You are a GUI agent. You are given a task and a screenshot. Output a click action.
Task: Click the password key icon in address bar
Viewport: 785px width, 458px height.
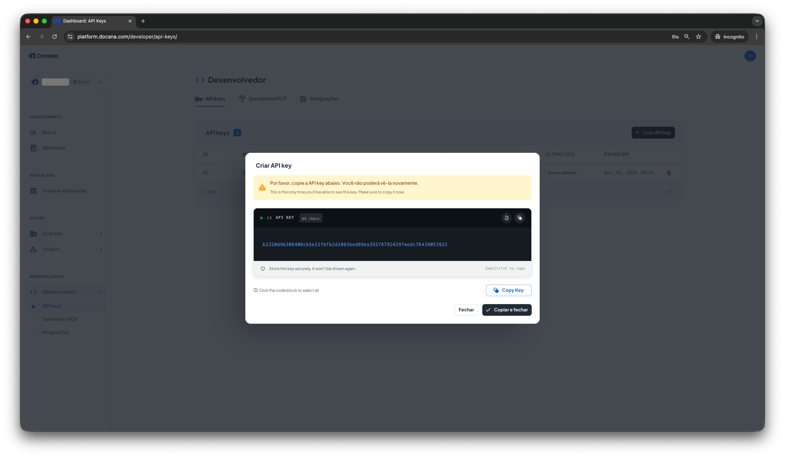point(675,37)
